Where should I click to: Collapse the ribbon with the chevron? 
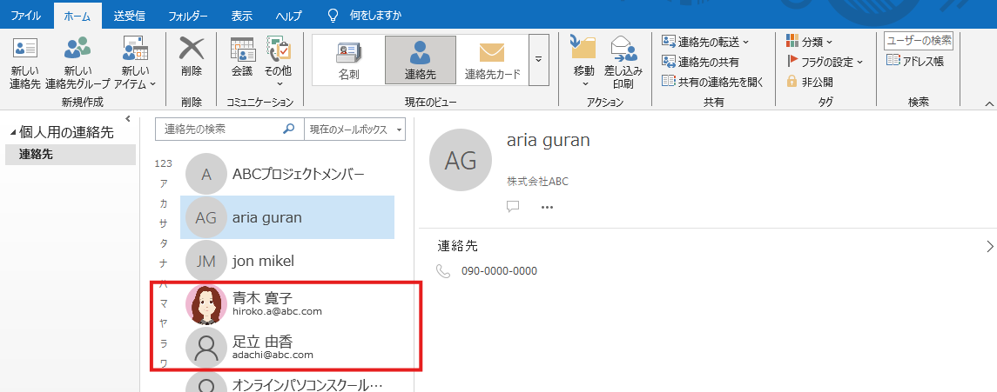click(989, 103)
